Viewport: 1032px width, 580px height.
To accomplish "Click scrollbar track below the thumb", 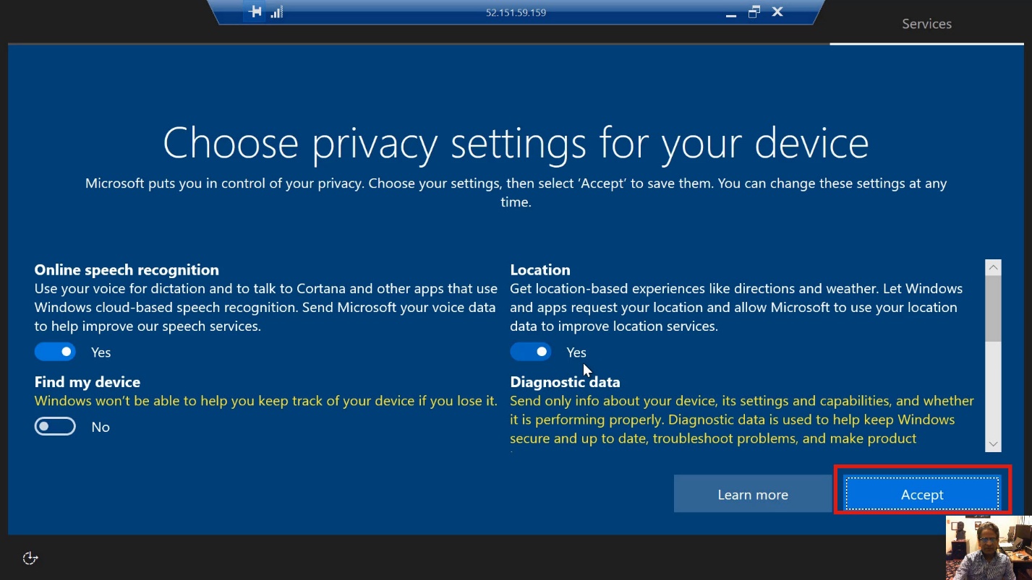I will pyautogui.click(x=993, y=390).
